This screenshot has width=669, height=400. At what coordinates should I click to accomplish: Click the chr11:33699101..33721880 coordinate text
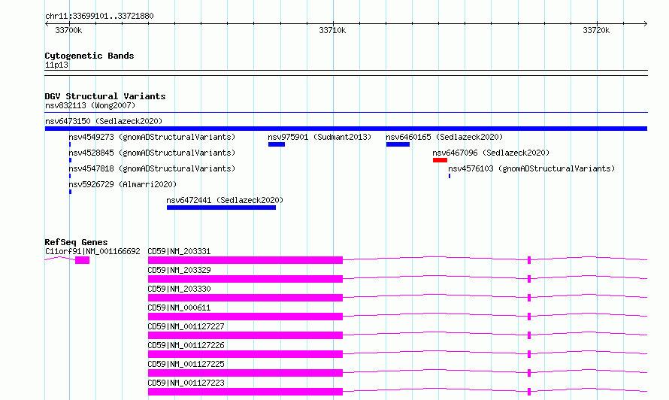(99, 16)
